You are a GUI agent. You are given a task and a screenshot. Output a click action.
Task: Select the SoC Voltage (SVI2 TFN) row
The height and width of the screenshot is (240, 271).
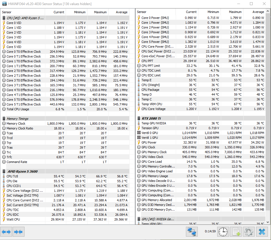[66, 195]
